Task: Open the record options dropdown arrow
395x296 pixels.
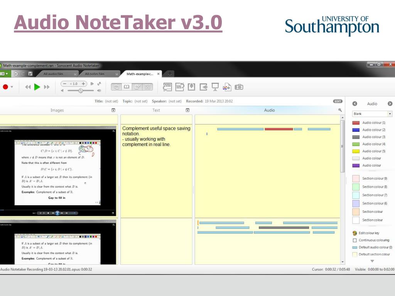Action: coord(12,87)
